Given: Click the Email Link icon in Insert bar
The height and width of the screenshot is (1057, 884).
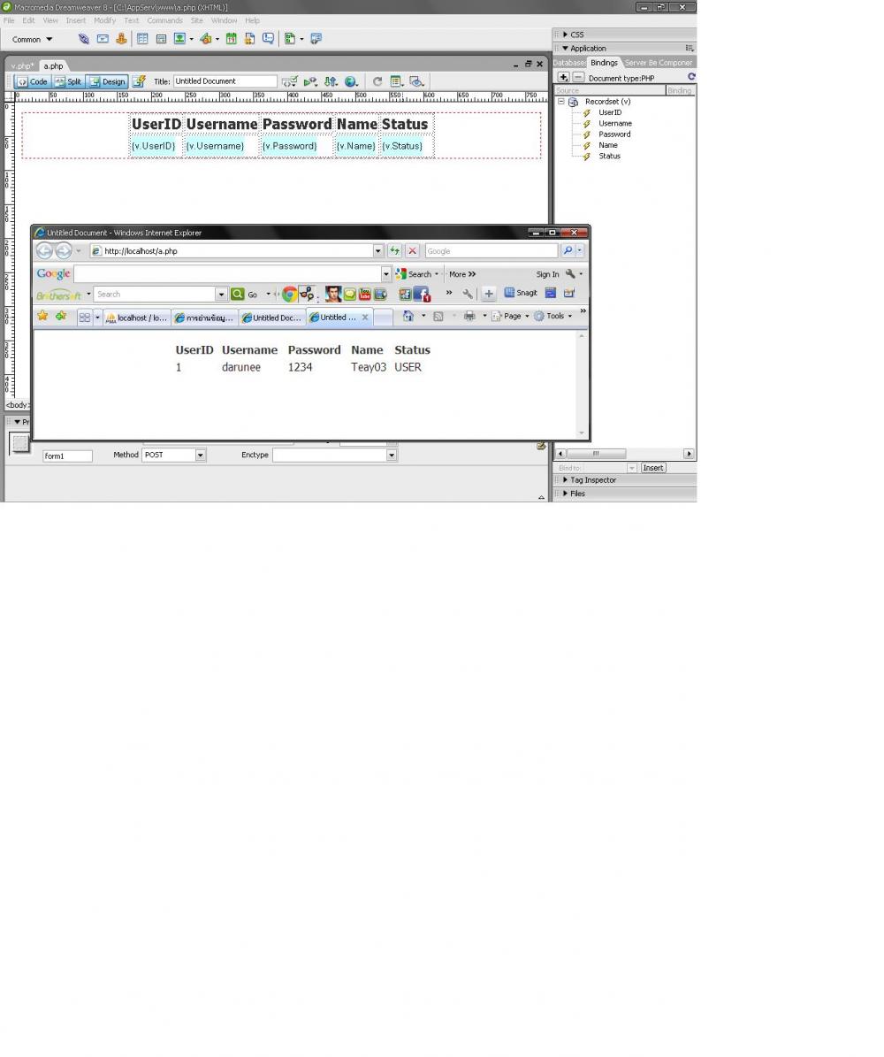Looking at the screenshot, I should click(x=103, y=39).
